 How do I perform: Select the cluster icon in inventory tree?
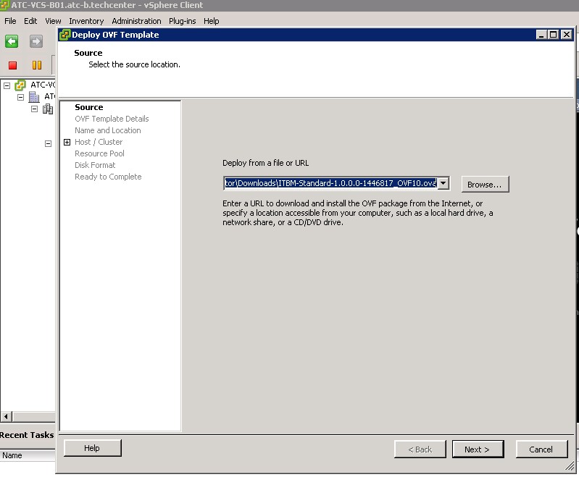coord(48,109)
